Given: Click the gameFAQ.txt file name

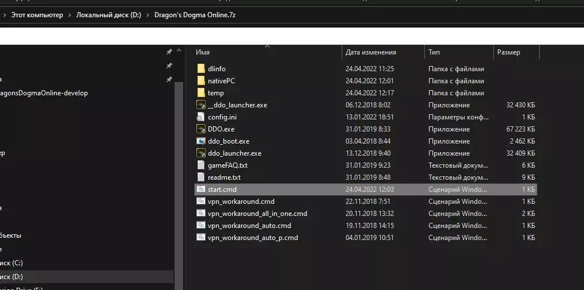Looking at the screenshot, I should click(x=227, y=165).
